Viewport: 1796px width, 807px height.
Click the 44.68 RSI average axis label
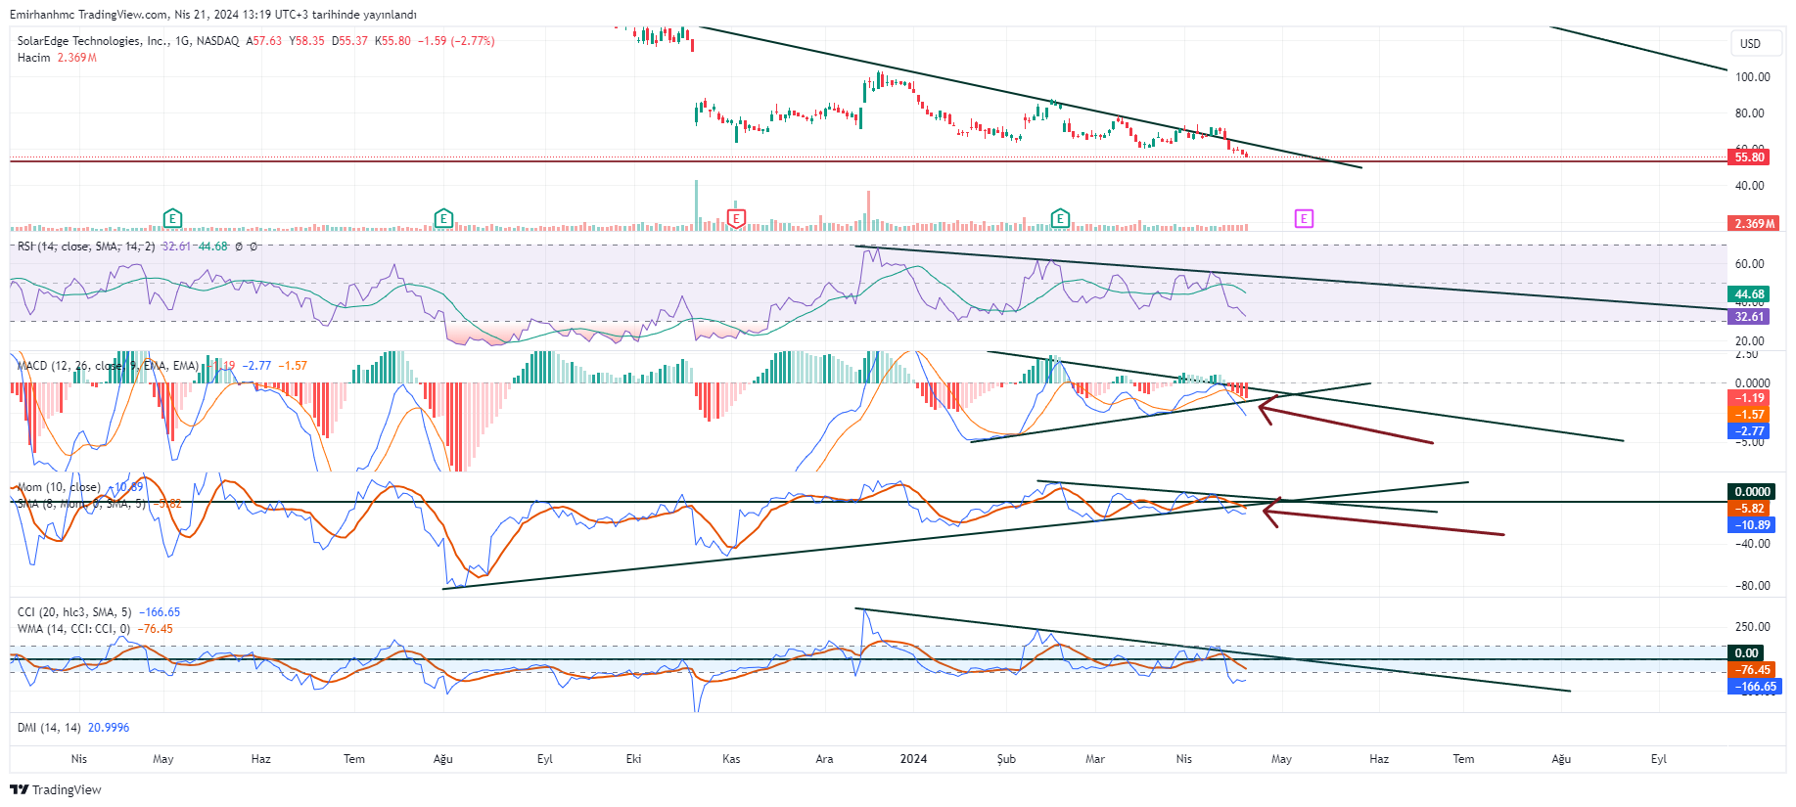[x=1749, y=293]
